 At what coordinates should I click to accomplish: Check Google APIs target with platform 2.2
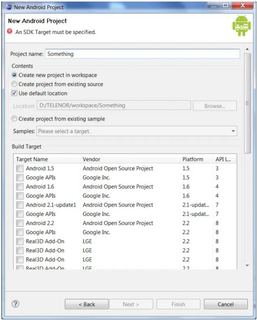[x=20, y=232]
